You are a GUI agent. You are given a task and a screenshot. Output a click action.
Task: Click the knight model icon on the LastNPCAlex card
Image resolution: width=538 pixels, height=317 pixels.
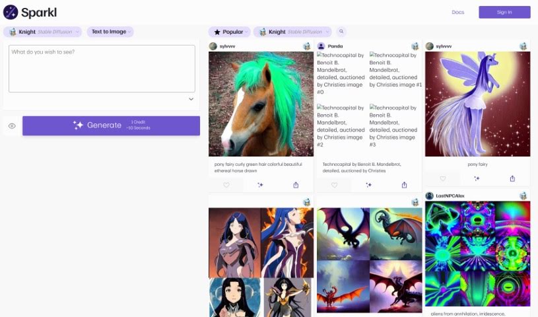[x=523, y=195]
